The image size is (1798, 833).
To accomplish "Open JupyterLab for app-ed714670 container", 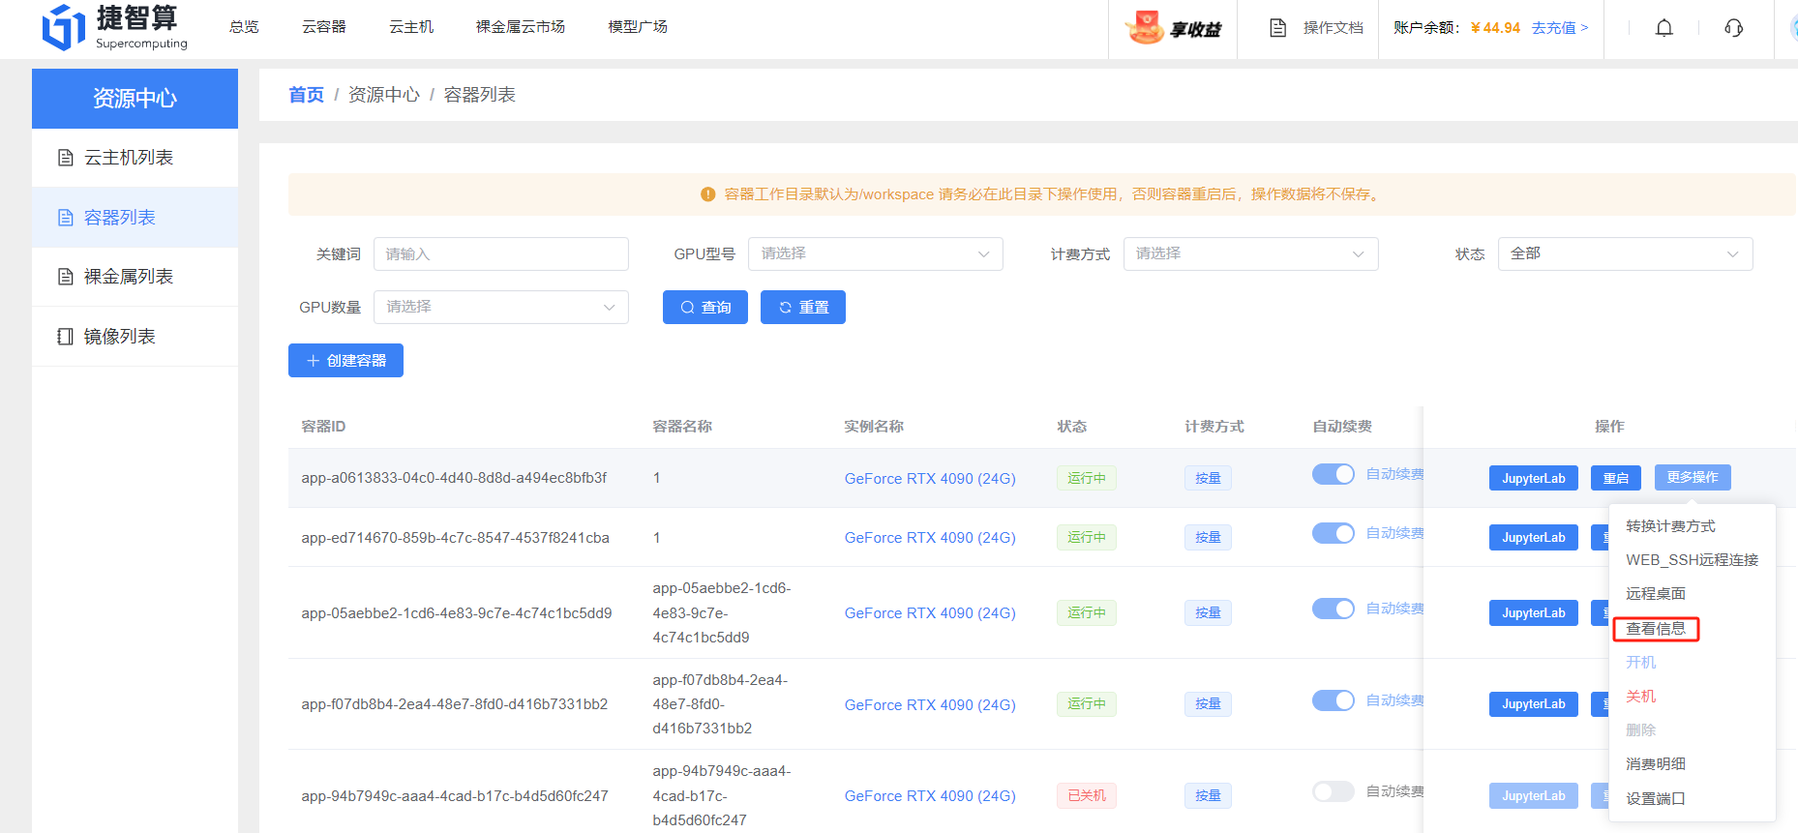I will 1534,537.
